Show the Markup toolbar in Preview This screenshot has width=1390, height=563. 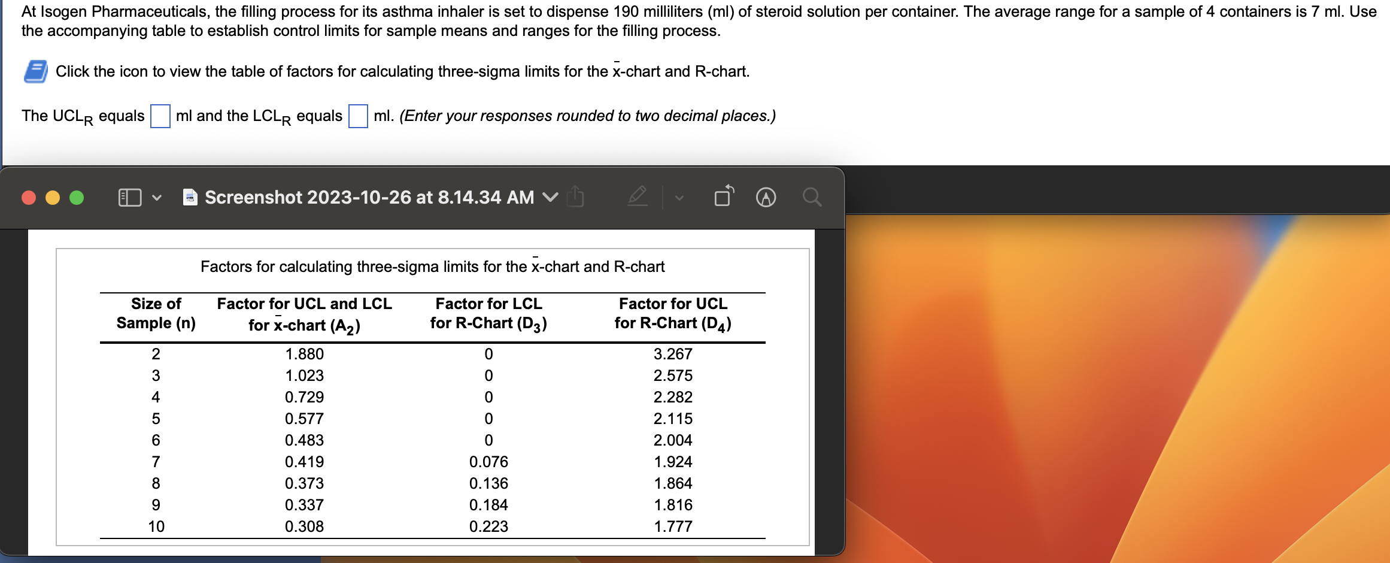click(766, 197)
